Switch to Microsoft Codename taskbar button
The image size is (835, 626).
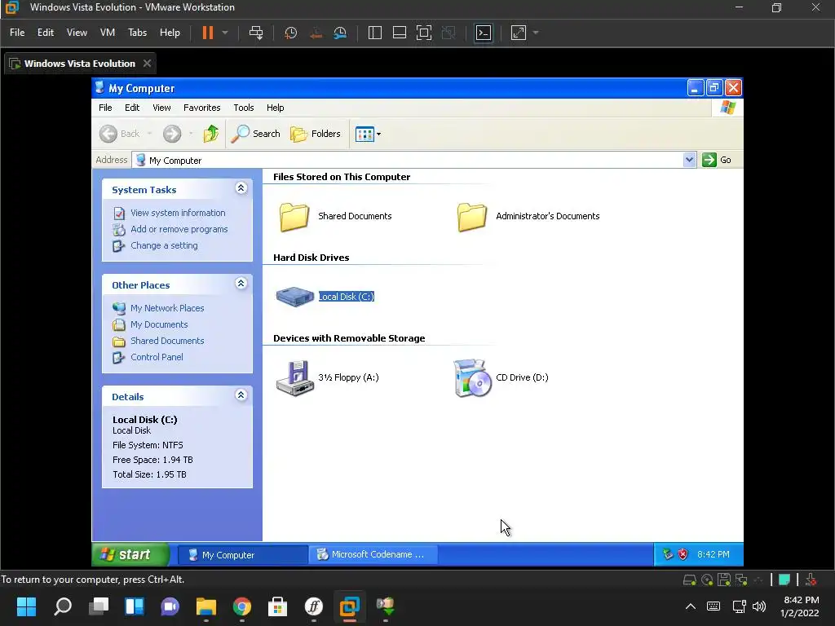373,554
